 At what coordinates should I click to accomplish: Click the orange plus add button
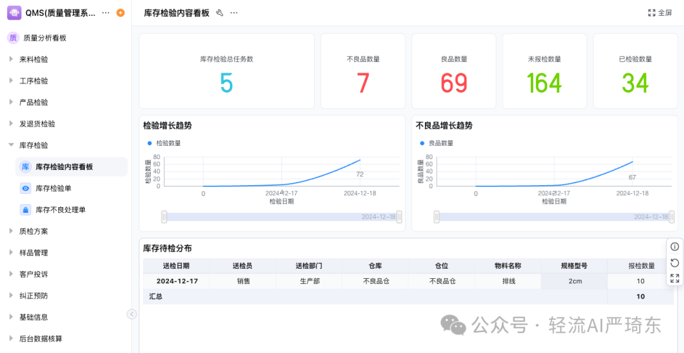point(121,13)
